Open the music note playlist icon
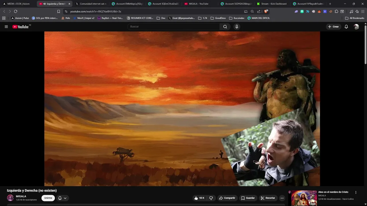The height and width of the screenshot is (206, 367). pyautogui.click(x=351, y=11)
